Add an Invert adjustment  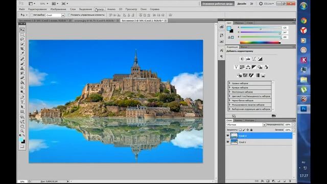click(x=239, y=75)
